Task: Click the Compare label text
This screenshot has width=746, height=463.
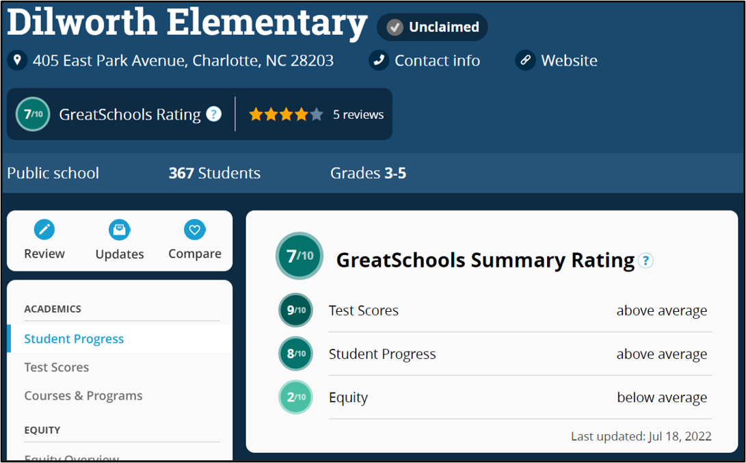Action: [x=195, y=254]
